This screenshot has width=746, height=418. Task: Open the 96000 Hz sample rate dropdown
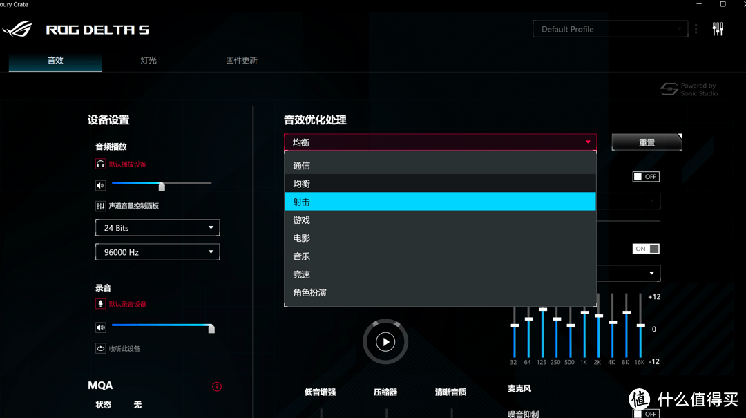(157, 251)
